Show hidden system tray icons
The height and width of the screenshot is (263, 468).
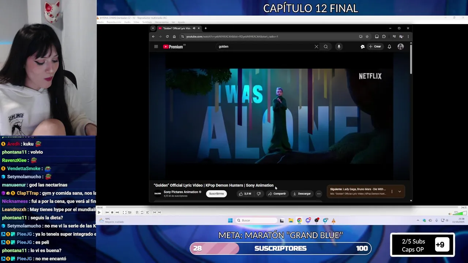(418, 220)
